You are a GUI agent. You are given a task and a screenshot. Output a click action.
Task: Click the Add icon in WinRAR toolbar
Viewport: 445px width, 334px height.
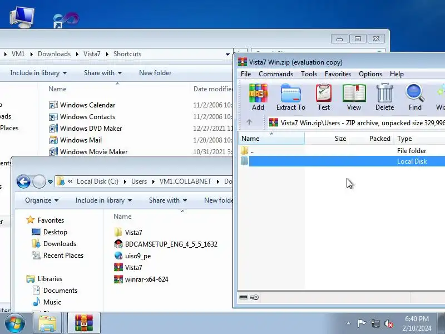coord(258,97)
